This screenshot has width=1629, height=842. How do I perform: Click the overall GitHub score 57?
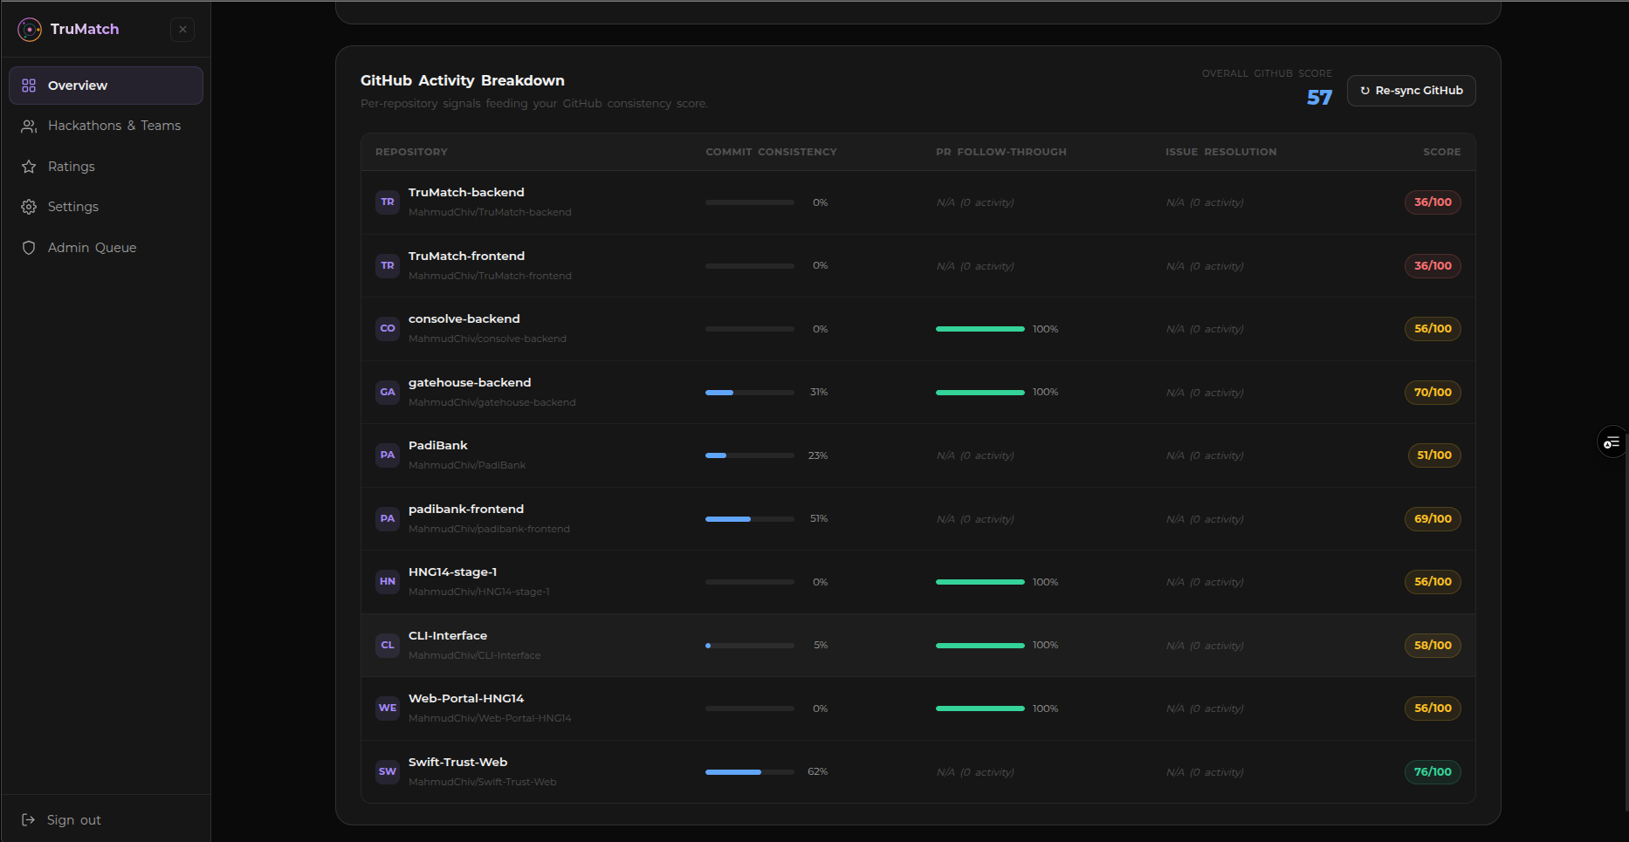tap(1319, 98)
